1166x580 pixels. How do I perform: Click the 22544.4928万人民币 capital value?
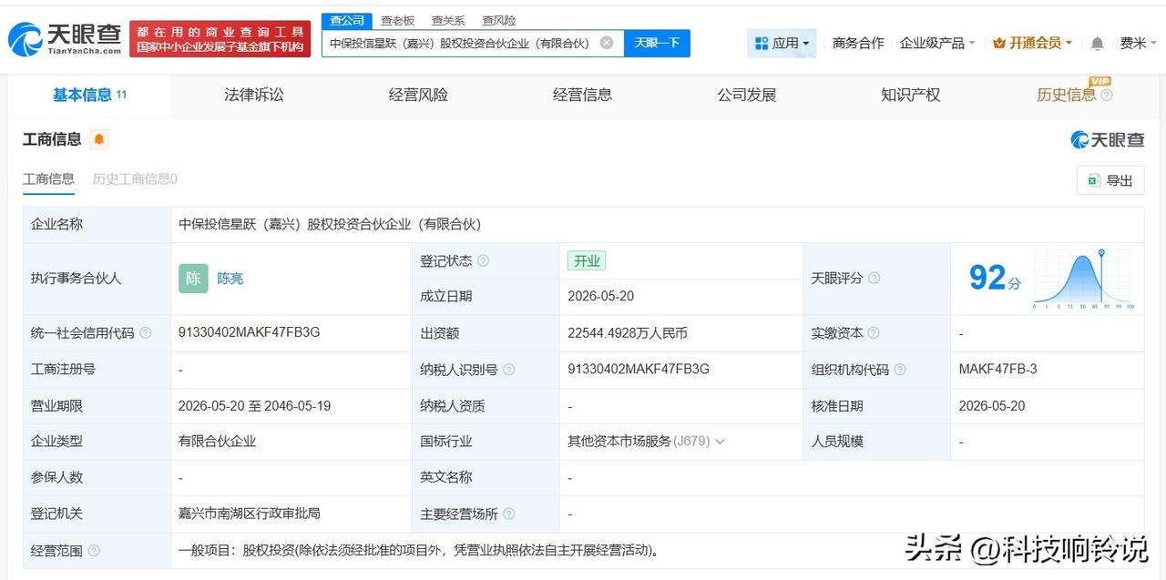(627, 333)
